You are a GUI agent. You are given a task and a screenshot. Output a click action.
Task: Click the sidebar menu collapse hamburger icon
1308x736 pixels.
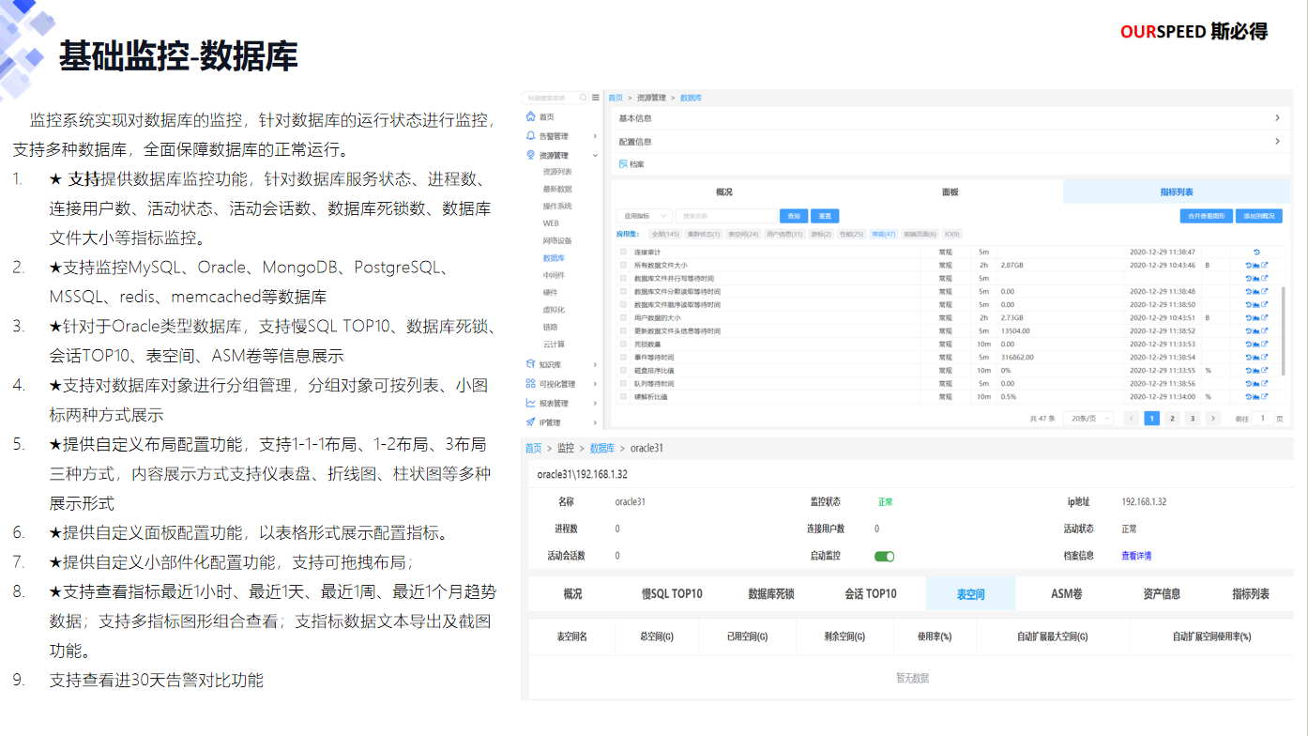[596, 97]
